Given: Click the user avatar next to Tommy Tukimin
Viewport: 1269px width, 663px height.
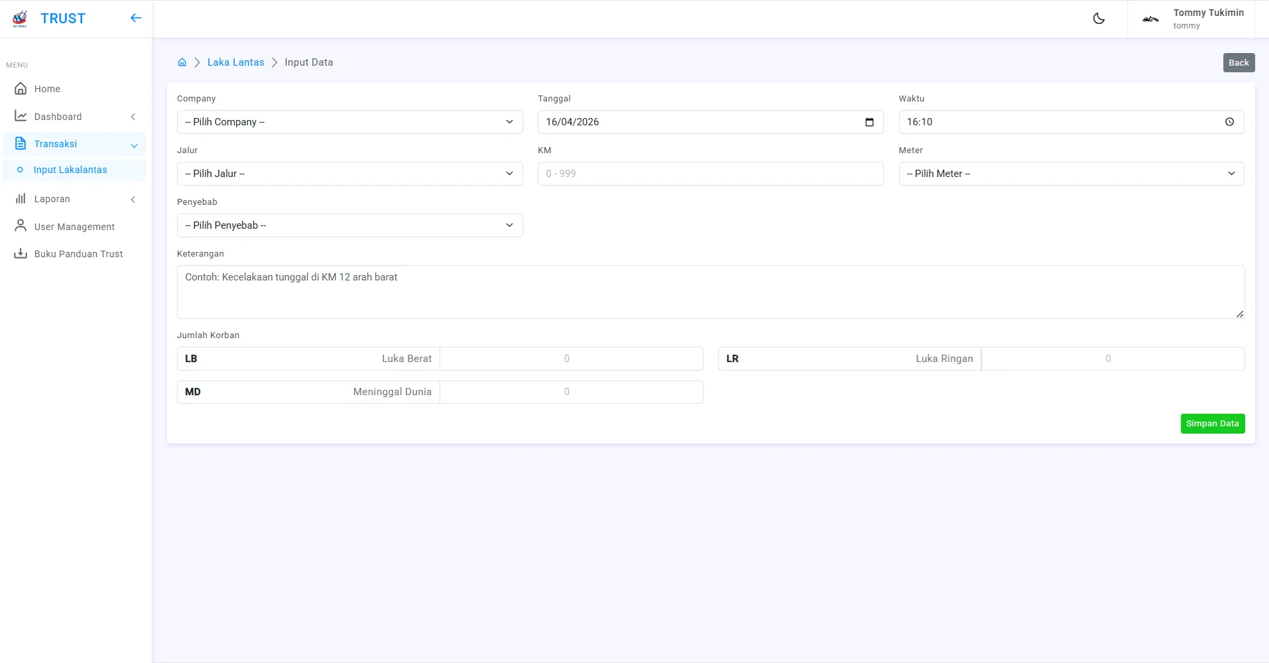Looking at the screenshot, I should (x=1150, y=19).
